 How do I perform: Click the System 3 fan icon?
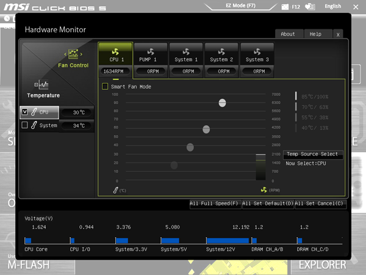click(x=257, y=51)
